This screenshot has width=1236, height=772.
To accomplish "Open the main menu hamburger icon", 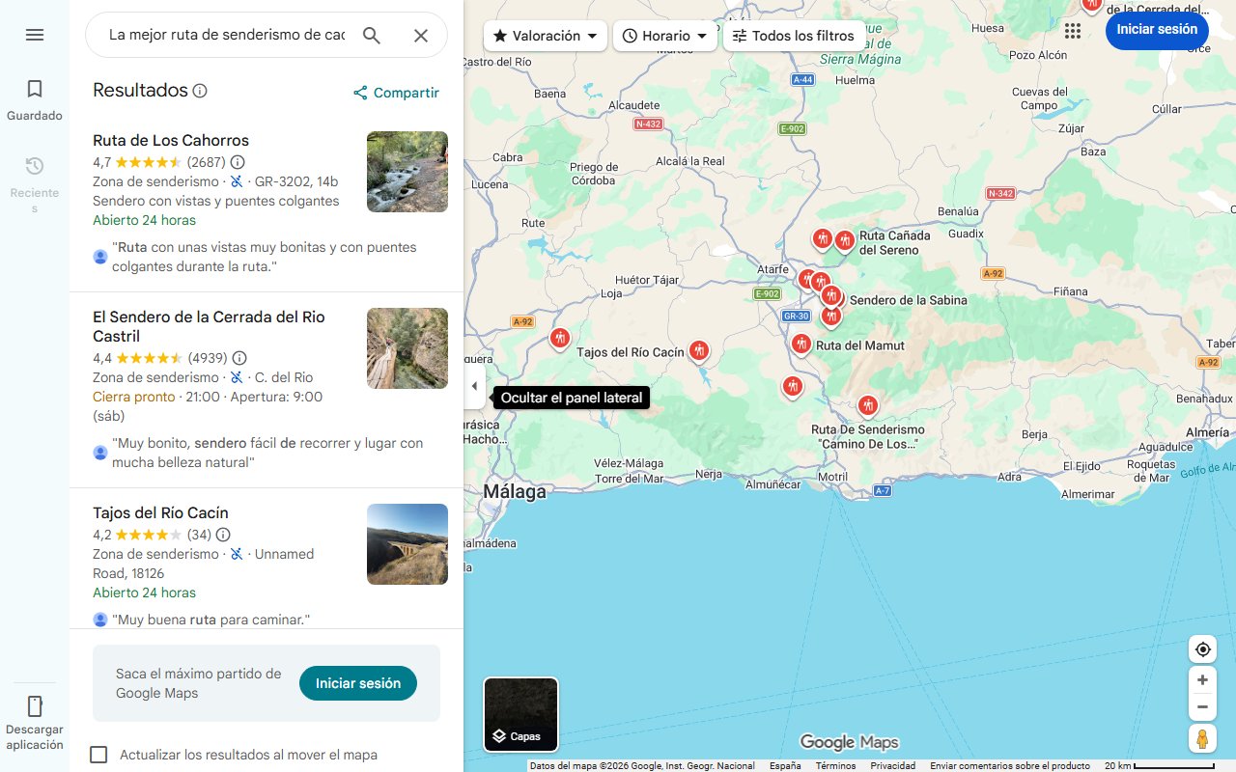I will (35, 35).
